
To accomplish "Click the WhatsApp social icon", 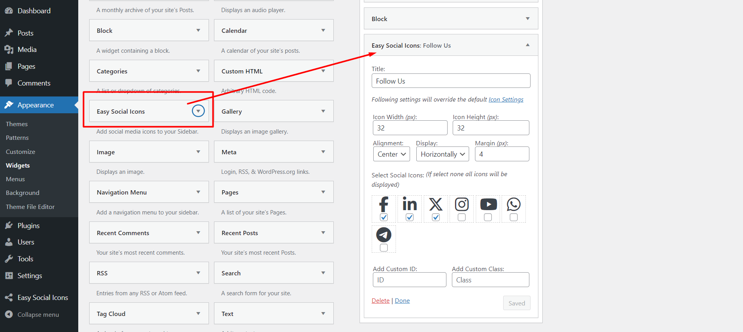I will (x=514, y=204).
